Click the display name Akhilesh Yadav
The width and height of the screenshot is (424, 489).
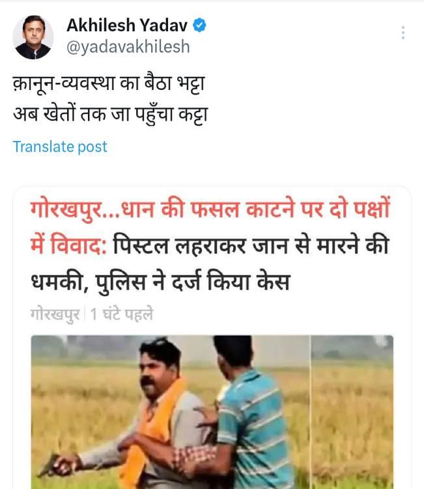click(x=127, y=25)
